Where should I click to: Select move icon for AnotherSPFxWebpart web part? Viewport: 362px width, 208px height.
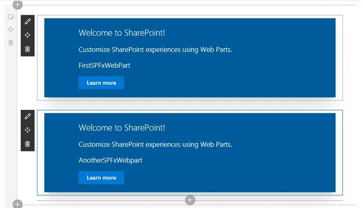[x=28, y=130]
